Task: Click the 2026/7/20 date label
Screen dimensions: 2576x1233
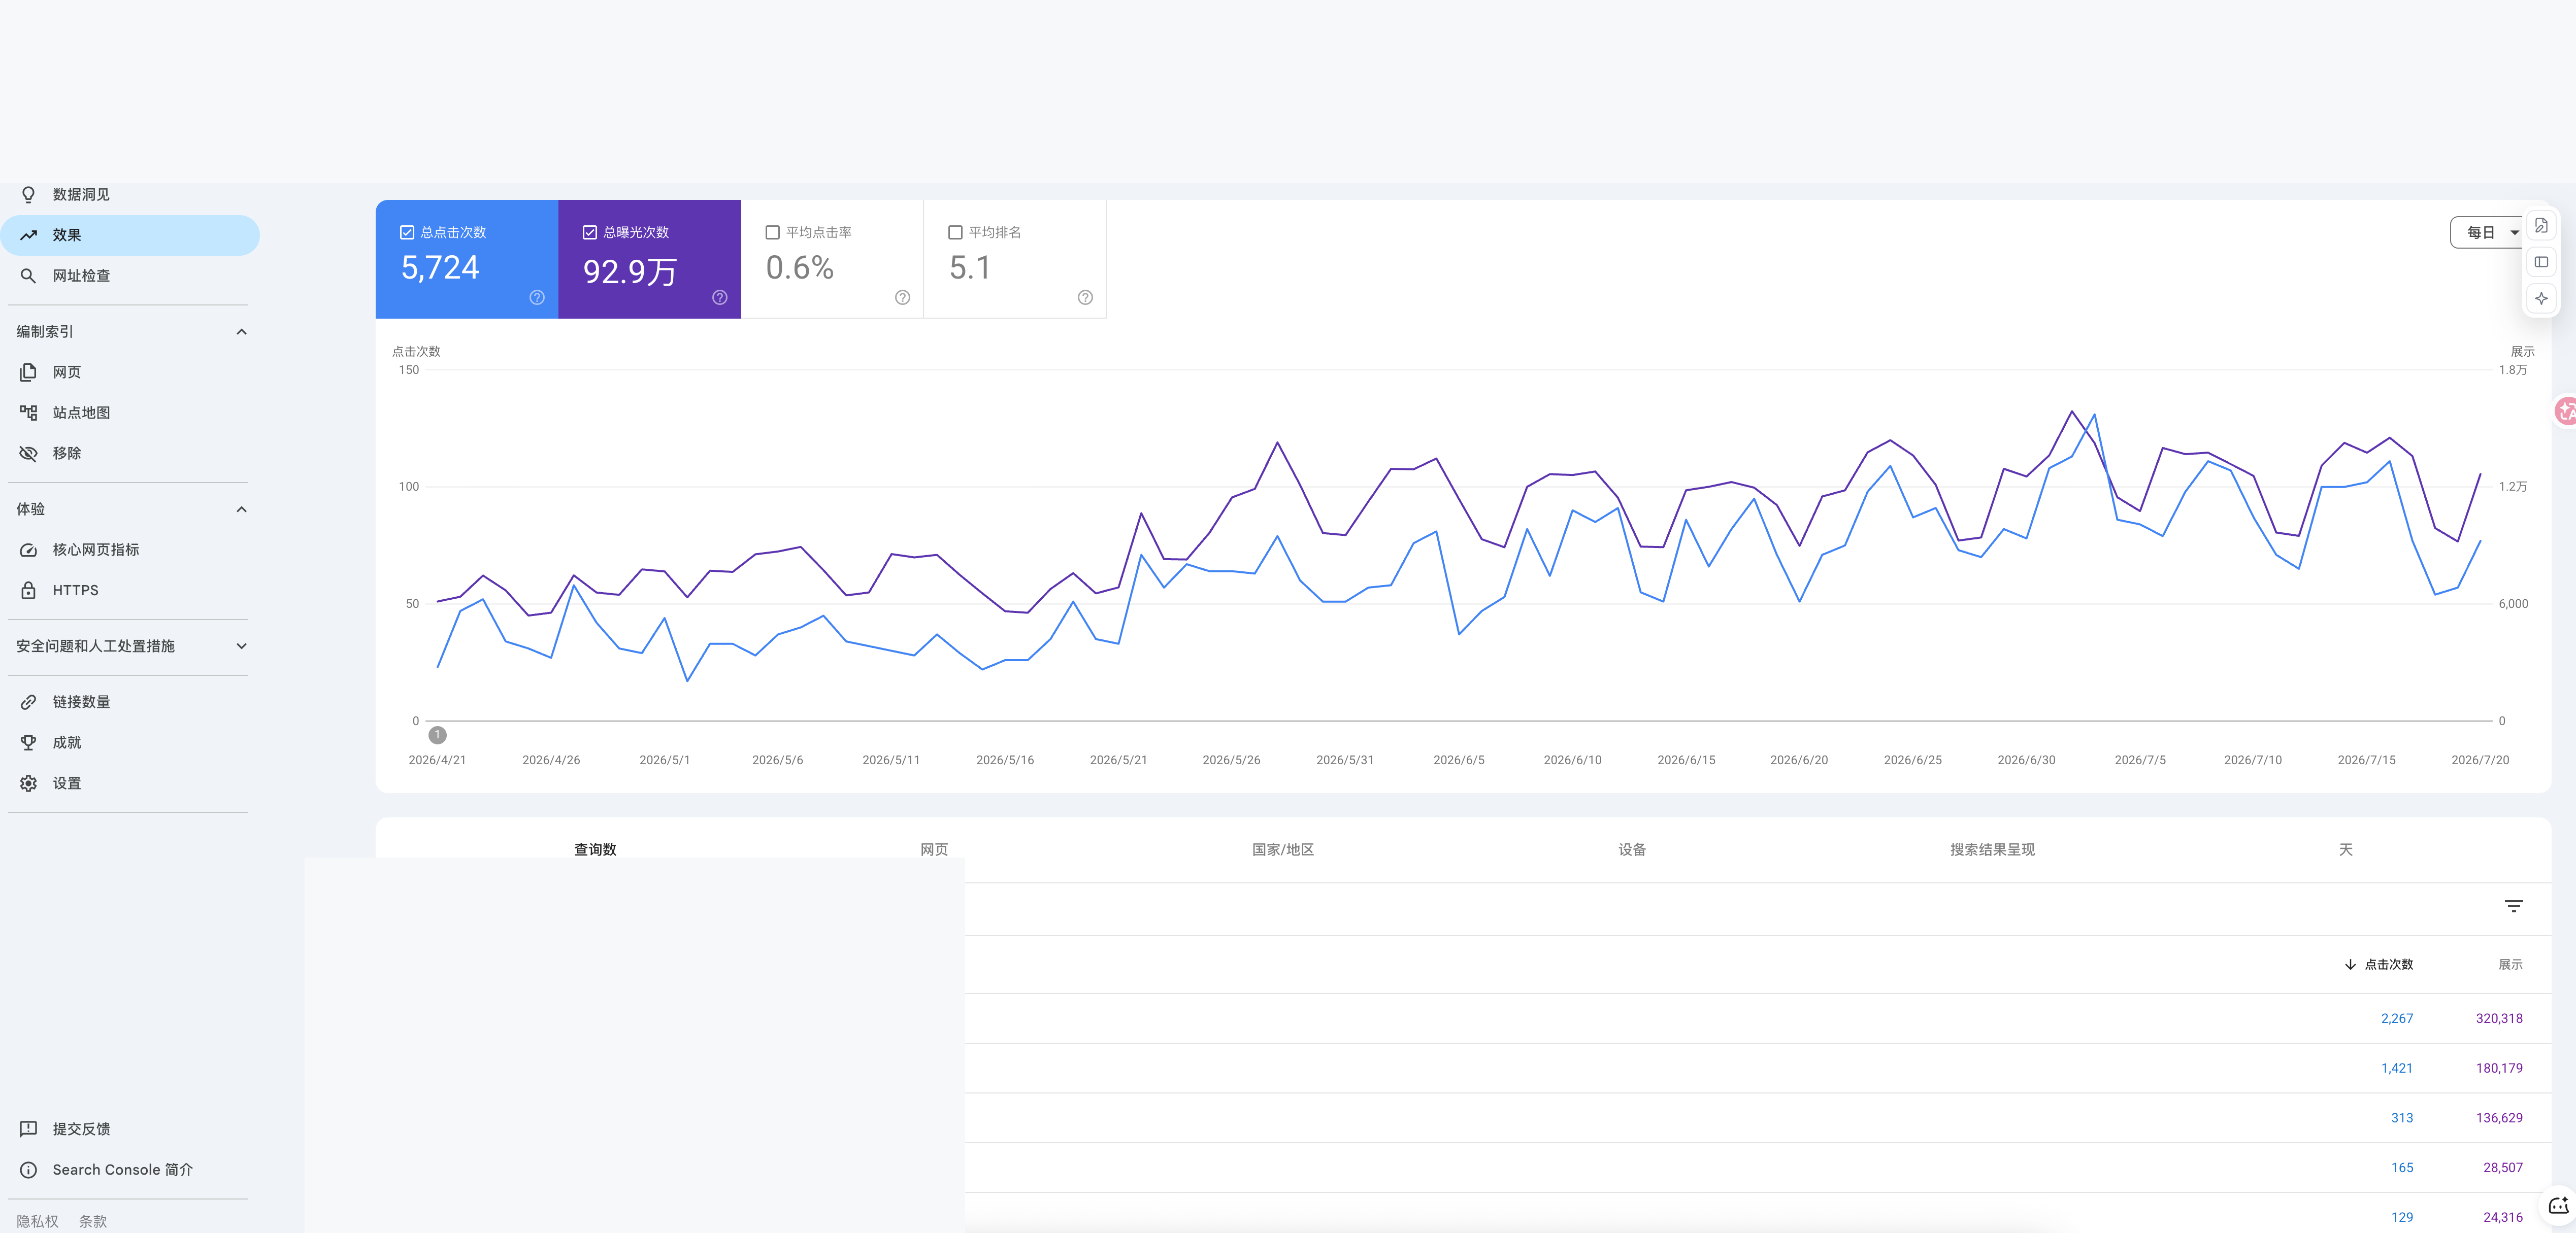Action: click(2480, 761)
